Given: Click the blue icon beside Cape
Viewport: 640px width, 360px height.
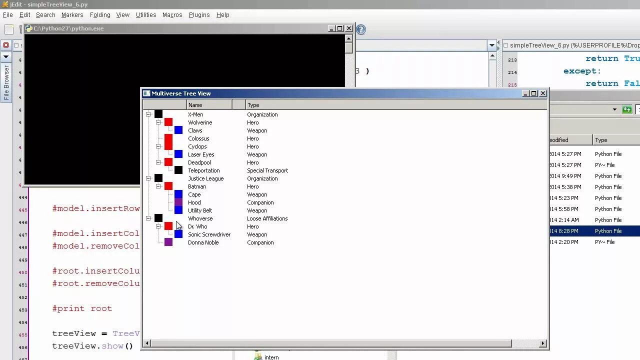Looking at the screenshot, I should pos(178,194).
